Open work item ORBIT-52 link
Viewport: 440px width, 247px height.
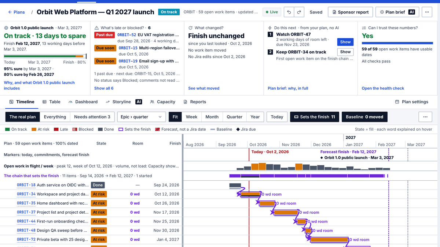126,35
